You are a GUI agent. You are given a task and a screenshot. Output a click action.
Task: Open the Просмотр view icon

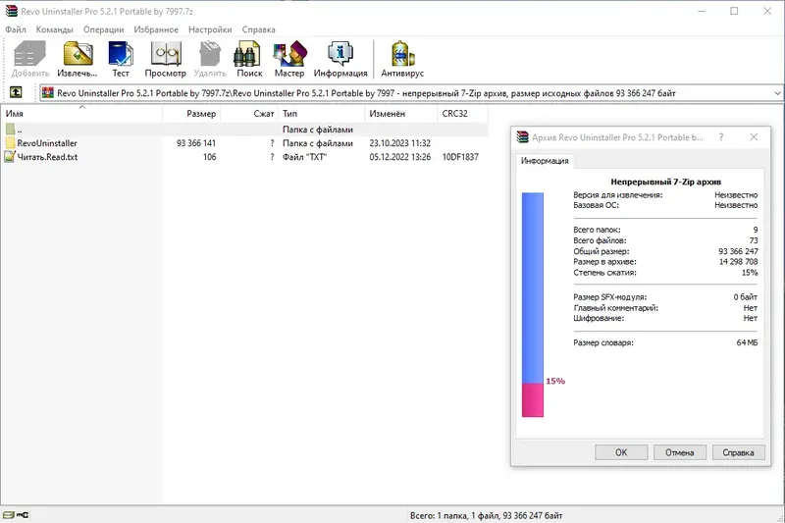(x=165, y=59)
